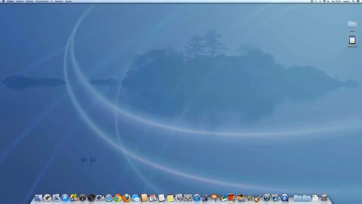This screenshot has height=204, width=362.
Task: Open the brown Contacts book in Dock
Action: [x=144, y=198]
